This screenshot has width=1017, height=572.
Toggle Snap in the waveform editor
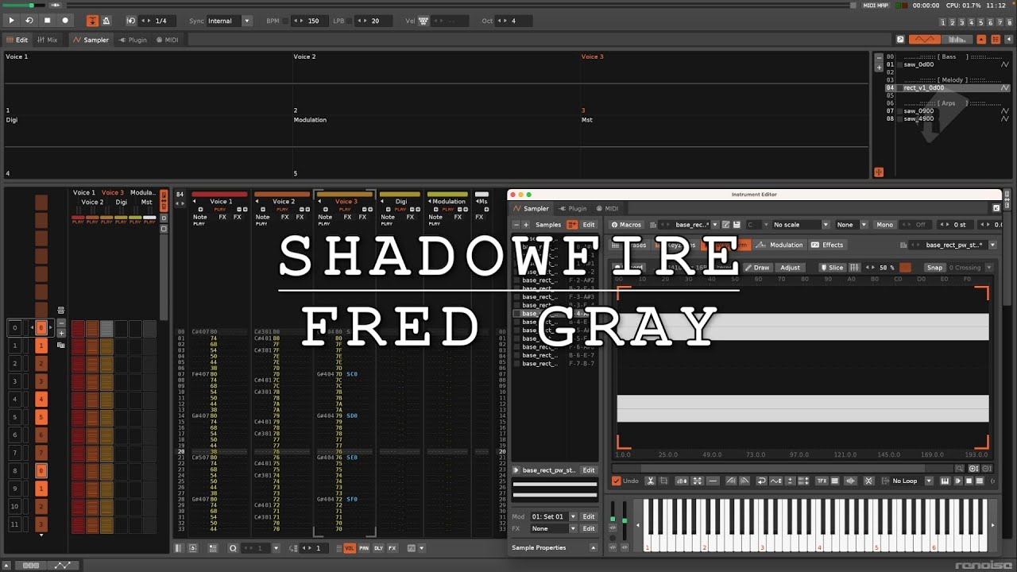(x=934, y=268)
